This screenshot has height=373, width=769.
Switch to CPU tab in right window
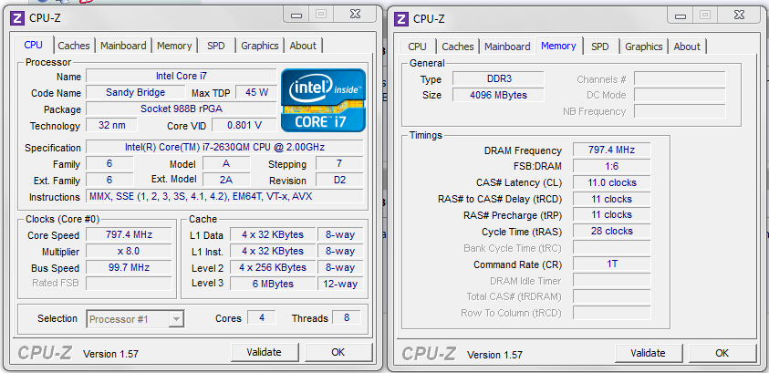[x=418, y=47]
